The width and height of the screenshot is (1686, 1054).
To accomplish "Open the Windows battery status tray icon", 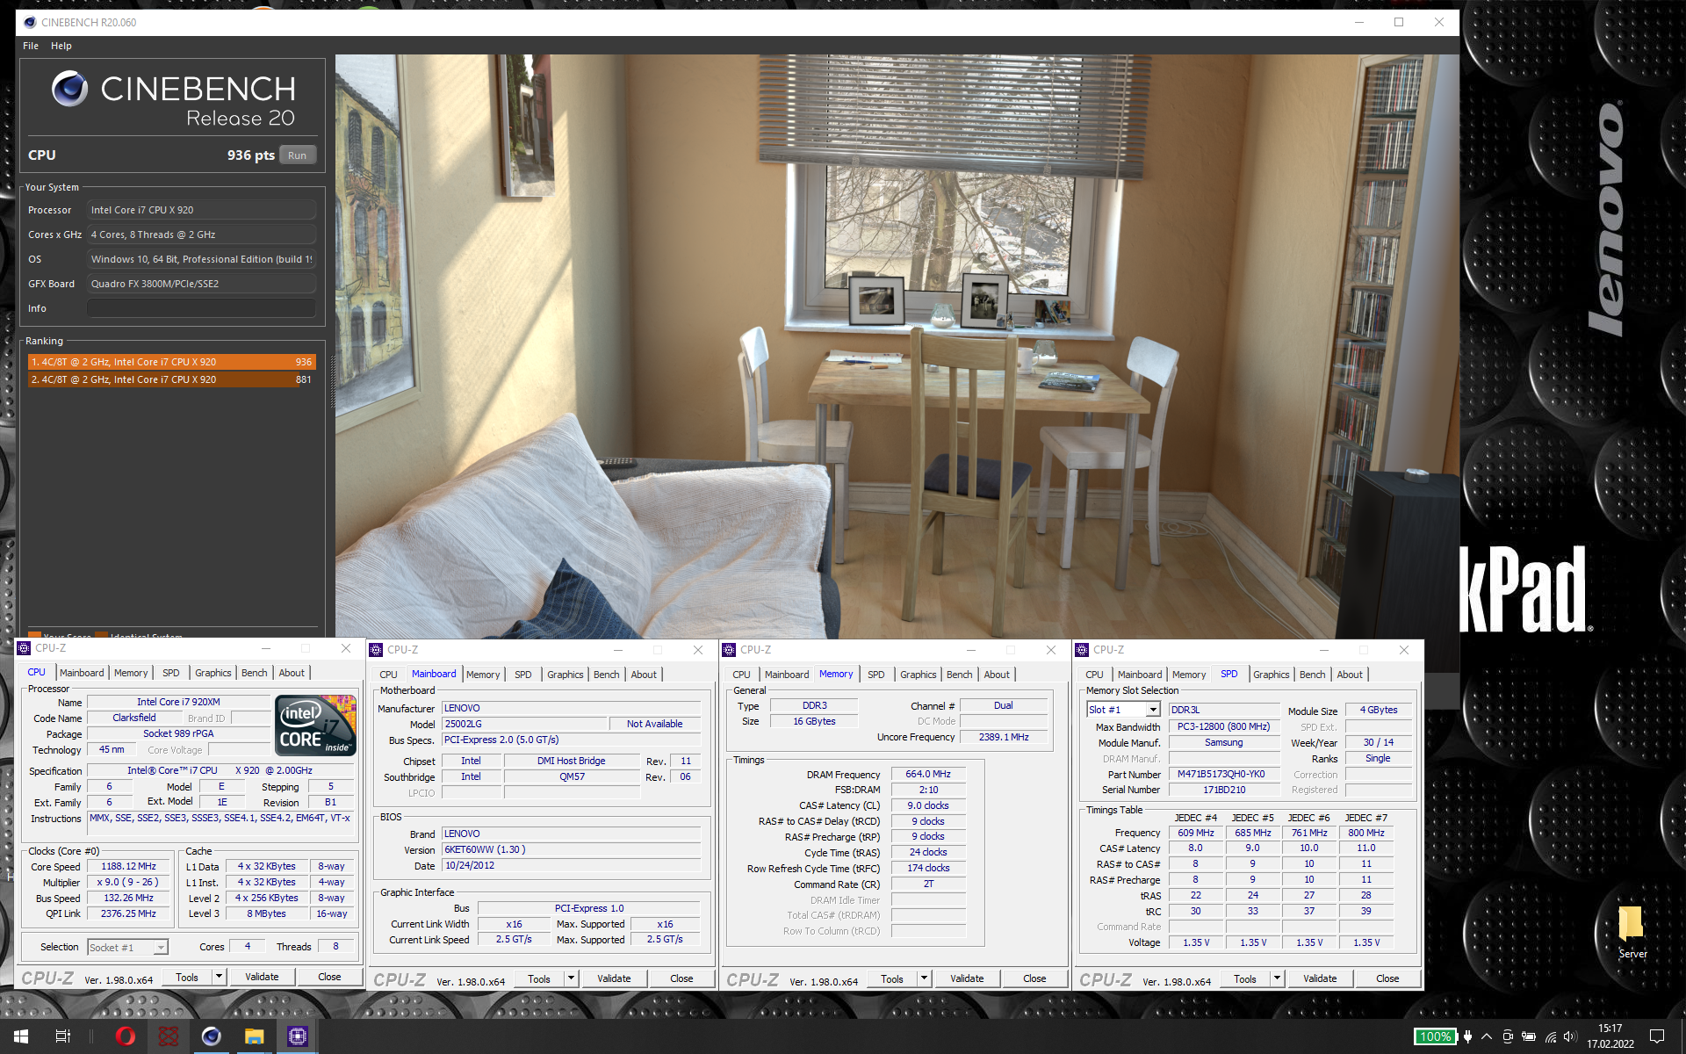I will tap(1529, 1036).
